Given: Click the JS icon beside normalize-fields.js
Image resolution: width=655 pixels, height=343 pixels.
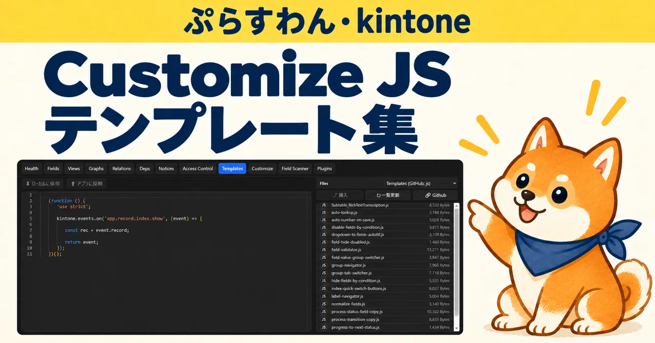Looking at the screenshot, I should click(x=323, y=304).
